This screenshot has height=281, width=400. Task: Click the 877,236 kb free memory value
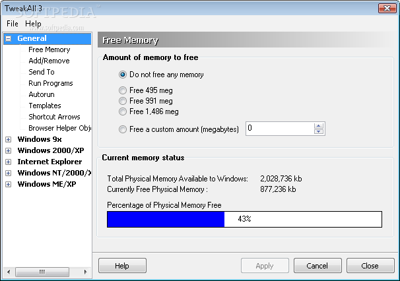278,189
